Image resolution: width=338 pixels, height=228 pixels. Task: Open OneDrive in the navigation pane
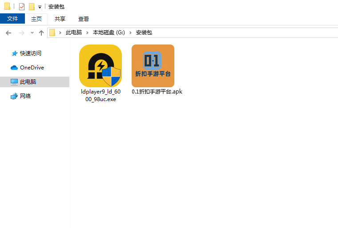(x=32, y=68)
